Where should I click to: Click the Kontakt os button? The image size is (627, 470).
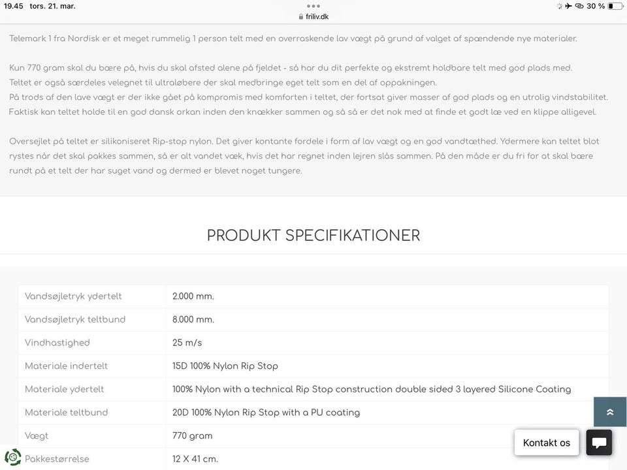pos(547,443)
